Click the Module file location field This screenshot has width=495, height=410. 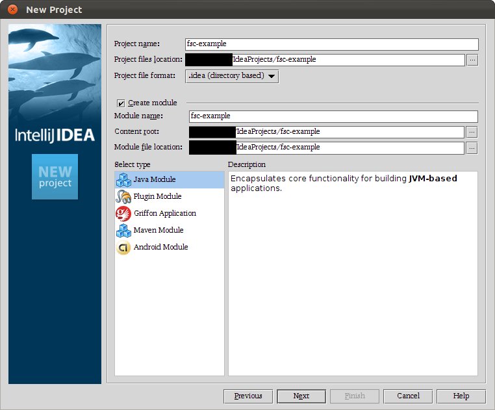[326, 148]
